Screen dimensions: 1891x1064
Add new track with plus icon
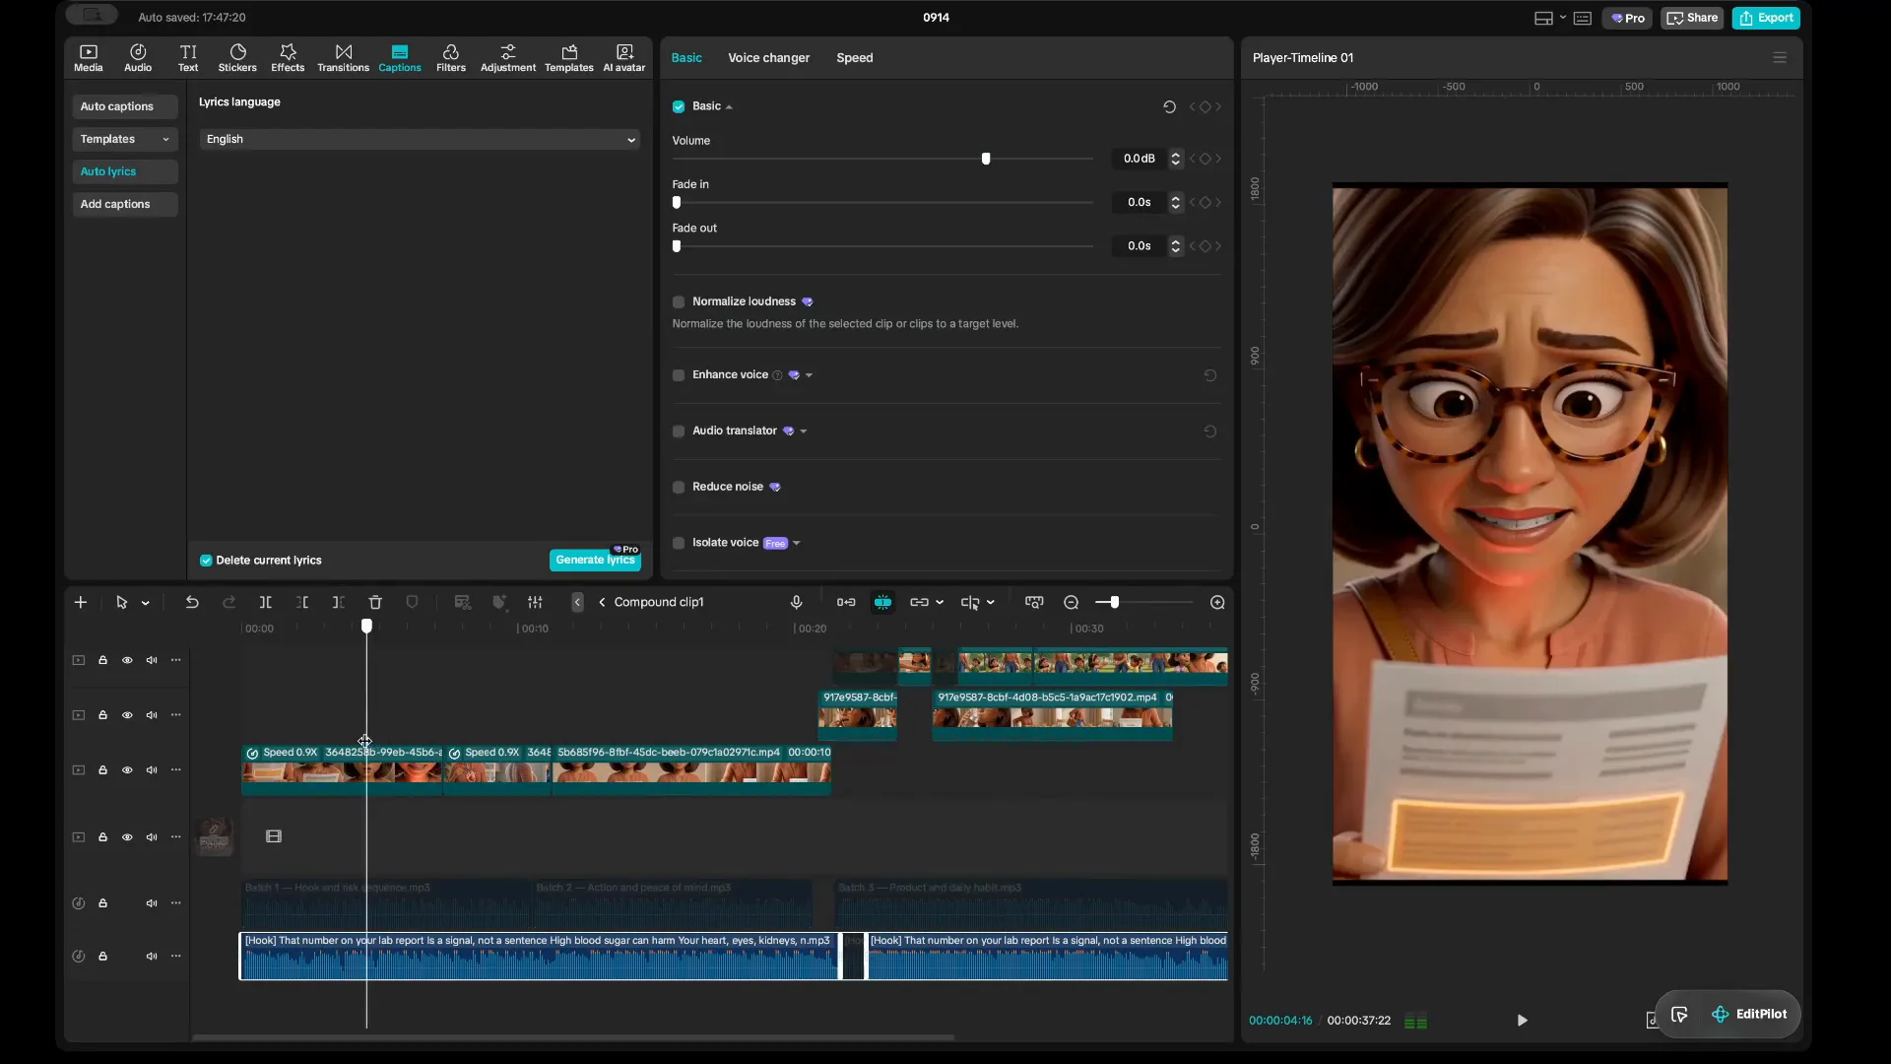point(81,602)
